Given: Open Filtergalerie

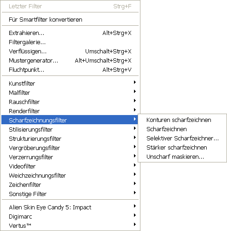Looking at the screenshot, I should tap(70, 42).
